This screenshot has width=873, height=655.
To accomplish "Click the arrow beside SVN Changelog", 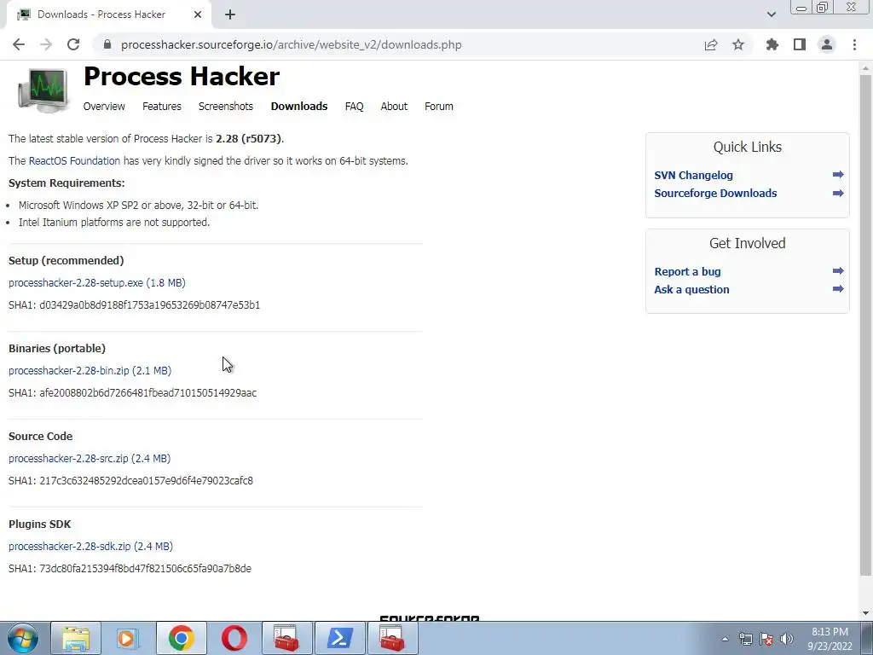I will coord(838,175).
